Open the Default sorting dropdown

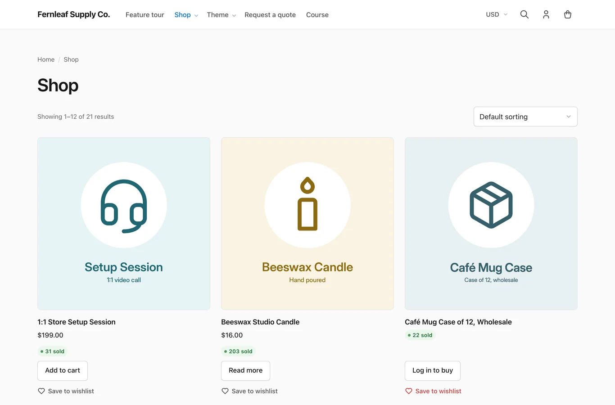[525, 117]
